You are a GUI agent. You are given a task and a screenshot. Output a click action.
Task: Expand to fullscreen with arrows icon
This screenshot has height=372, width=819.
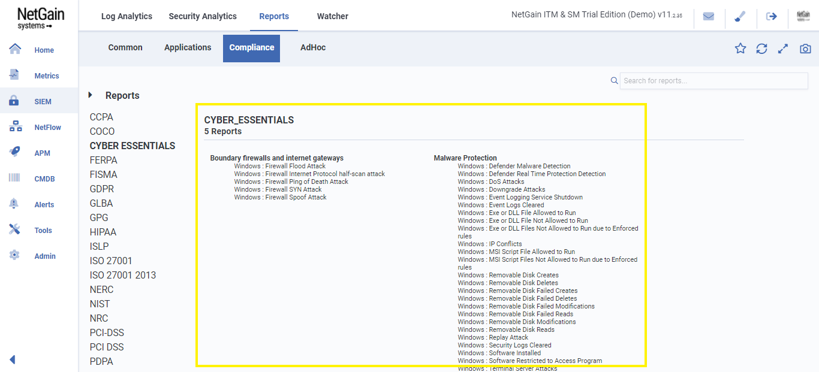click(x=783, y=49)
